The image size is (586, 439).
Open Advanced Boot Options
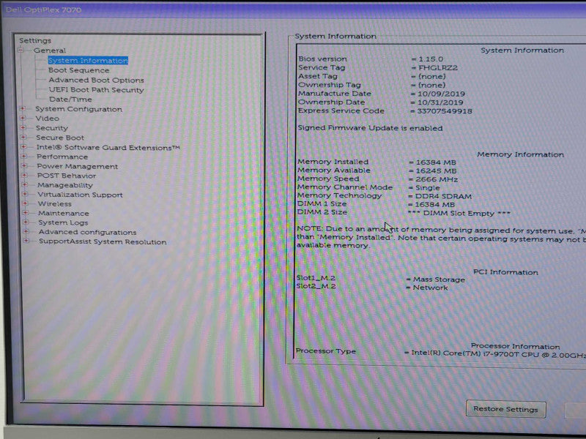tap(96, 80)
